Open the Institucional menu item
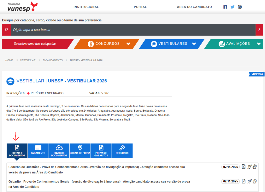The image size is (265, 192). point(86,7)
